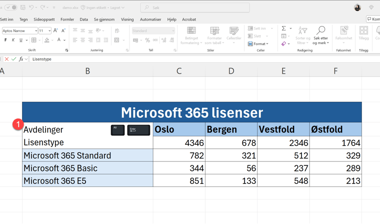The width and height of the screenshot is (380, 224).
Task: Click into the Søk search box
Action: point(195,8)
